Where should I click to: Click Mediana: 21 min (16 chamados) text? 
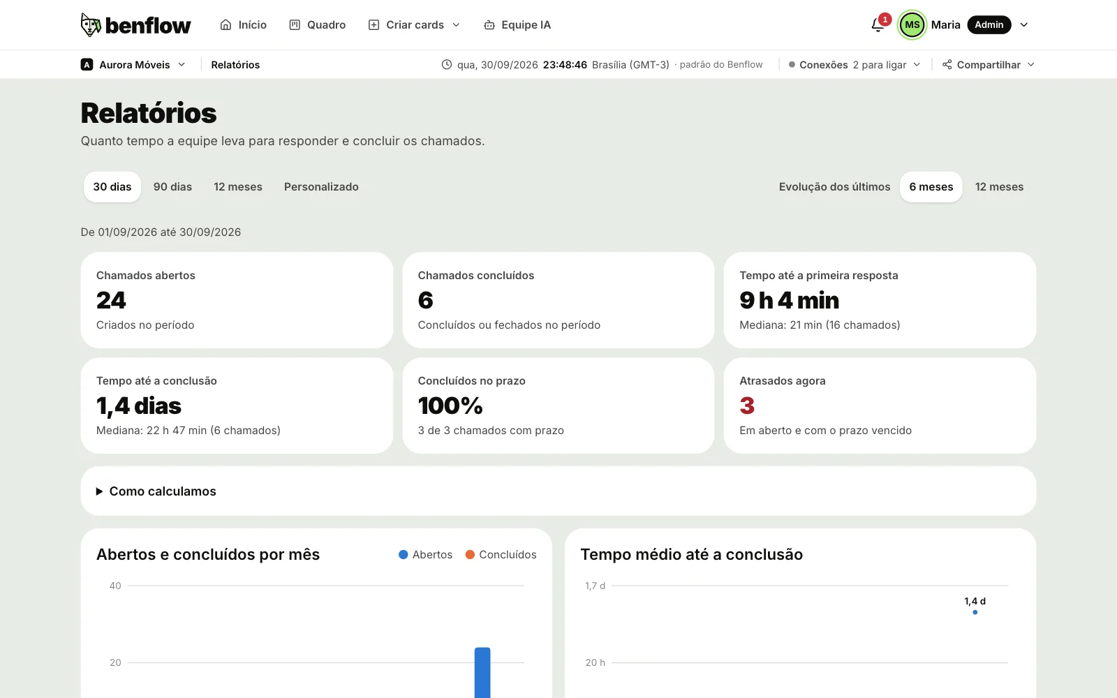820,325
